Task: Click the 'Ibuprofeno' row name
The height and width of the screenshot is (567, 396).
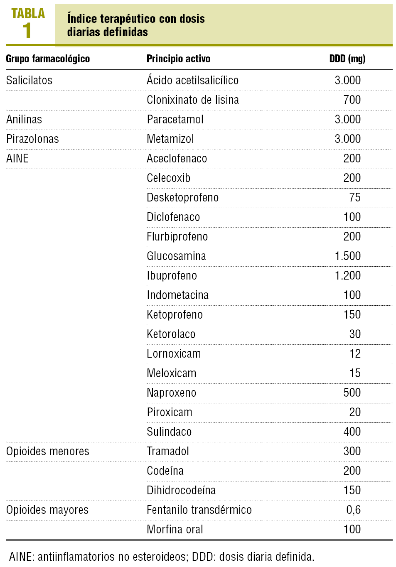Action: click(172, 276)
